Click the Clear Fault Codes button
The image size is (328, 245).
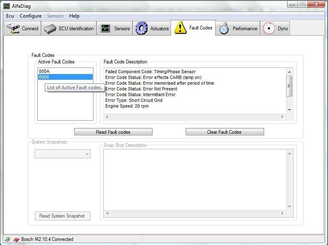pyautogui.click(x=225, y=132)
